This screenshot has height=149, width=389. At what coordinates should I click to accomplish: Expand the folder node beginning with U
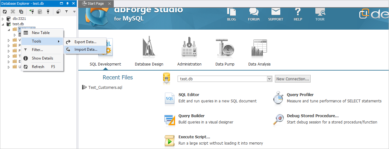(9, 67)
